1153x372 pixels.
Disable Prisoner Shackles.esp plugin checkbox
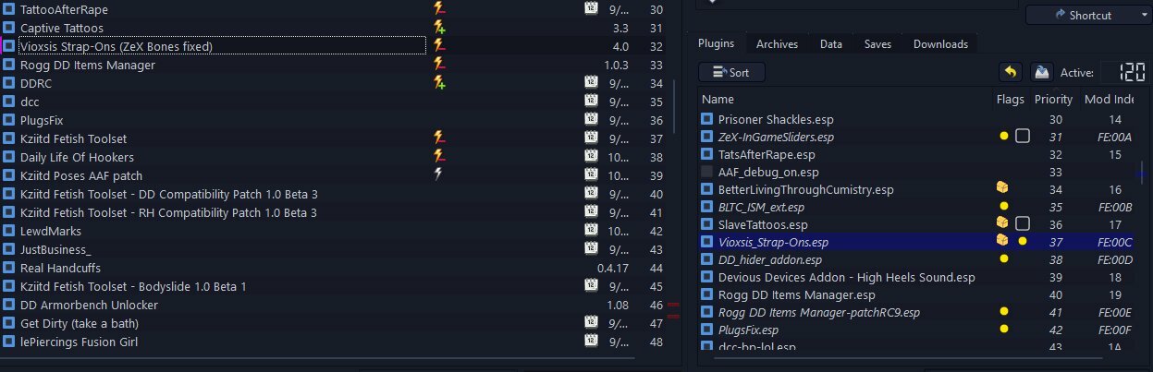(x=706, y=119)
